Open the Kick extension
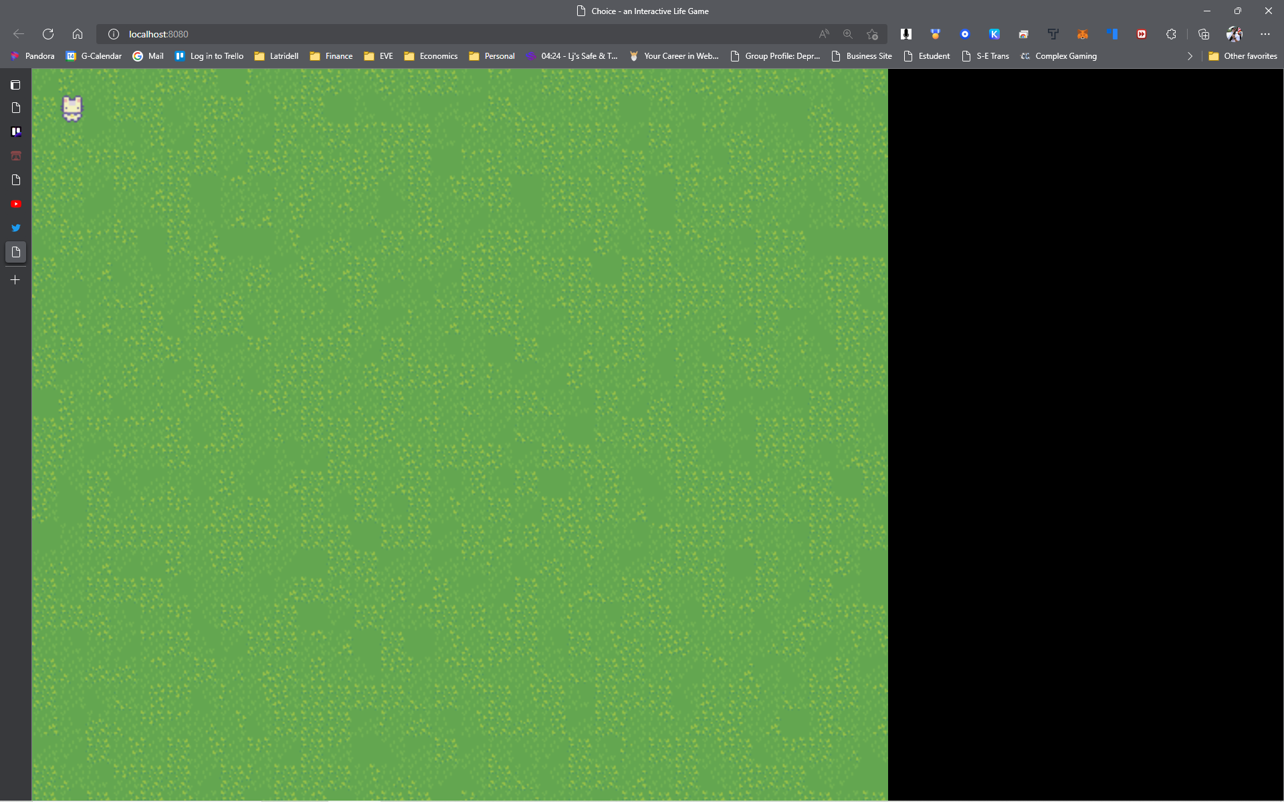This screenshot has height=802, width=1284. 996,33
